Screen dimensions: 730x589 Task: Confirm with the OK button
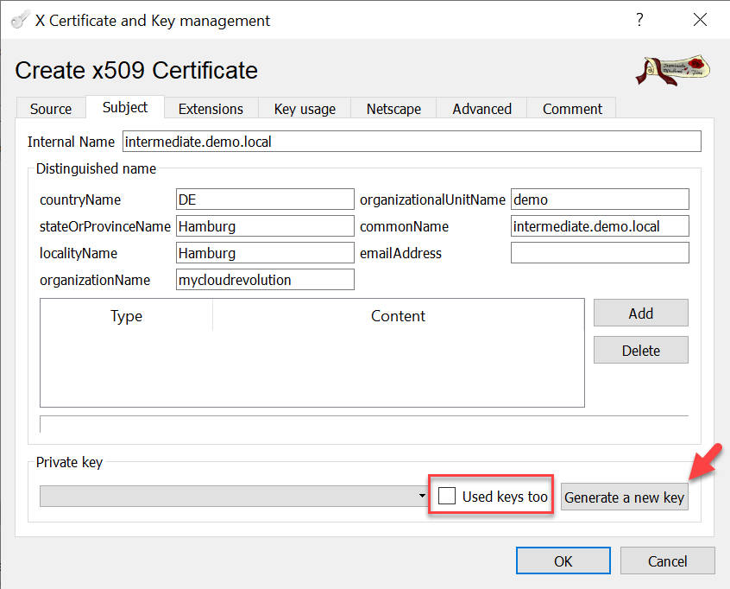(x=563, y=561)
